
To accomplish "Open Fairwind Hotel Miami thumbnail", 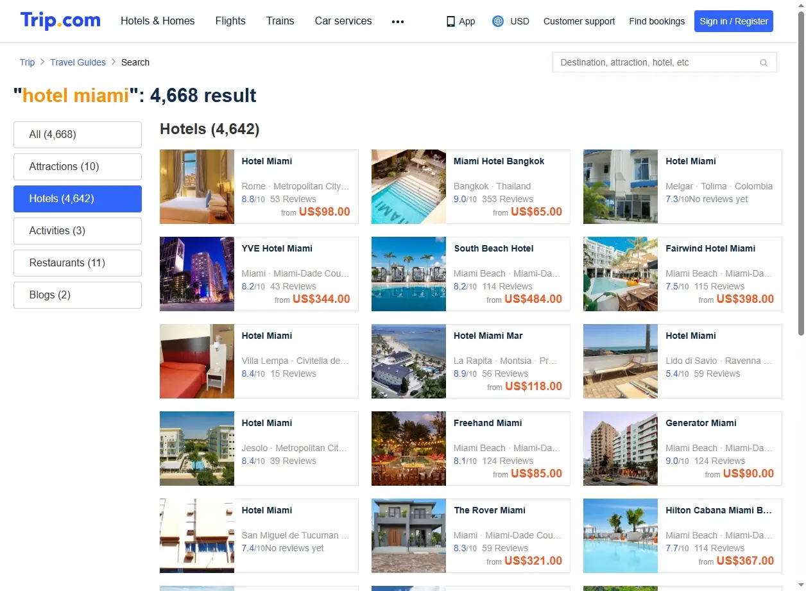I will (621, 274).
